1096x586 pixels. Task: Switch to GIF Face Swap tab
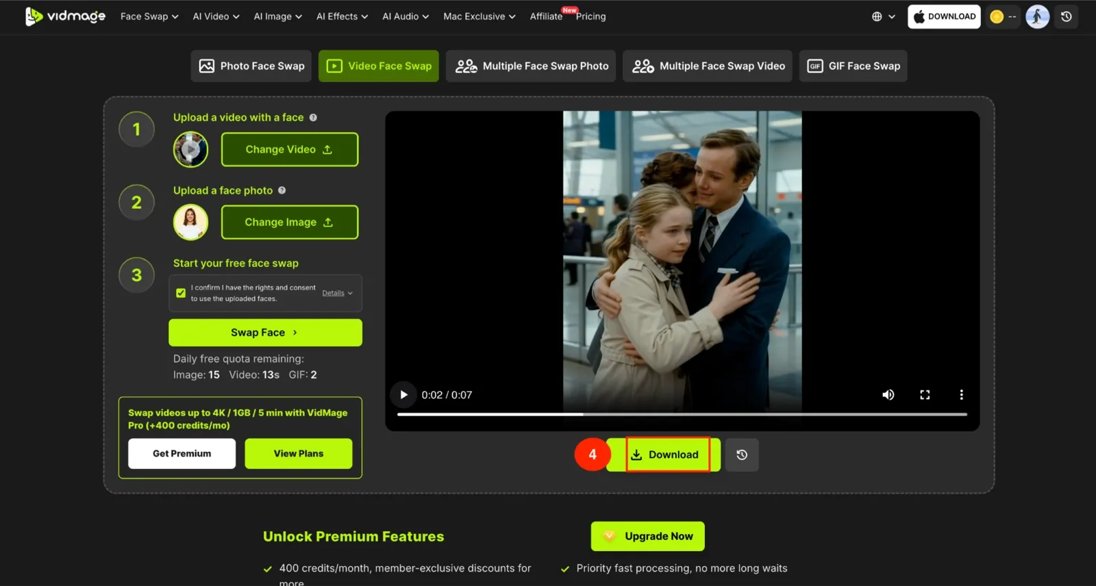coord(854,66)
